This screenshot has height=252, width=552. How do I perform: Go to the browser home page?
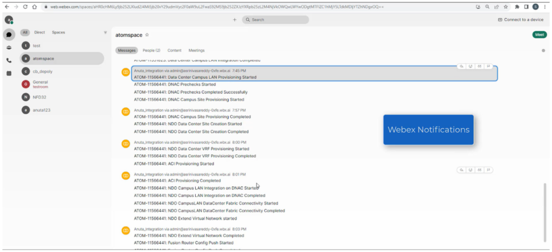pos(34,6)
